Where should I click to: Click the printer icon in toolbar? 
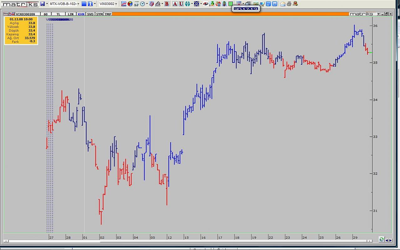(289, 4)
